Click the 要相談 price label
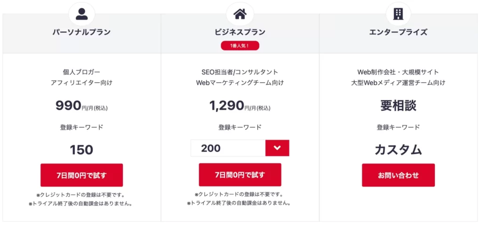Viewport: 482px width, 225px height. (x=398, y=106)
